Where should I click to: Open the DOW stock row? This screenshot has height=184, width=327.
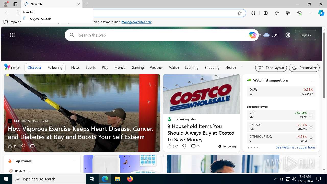281,91
